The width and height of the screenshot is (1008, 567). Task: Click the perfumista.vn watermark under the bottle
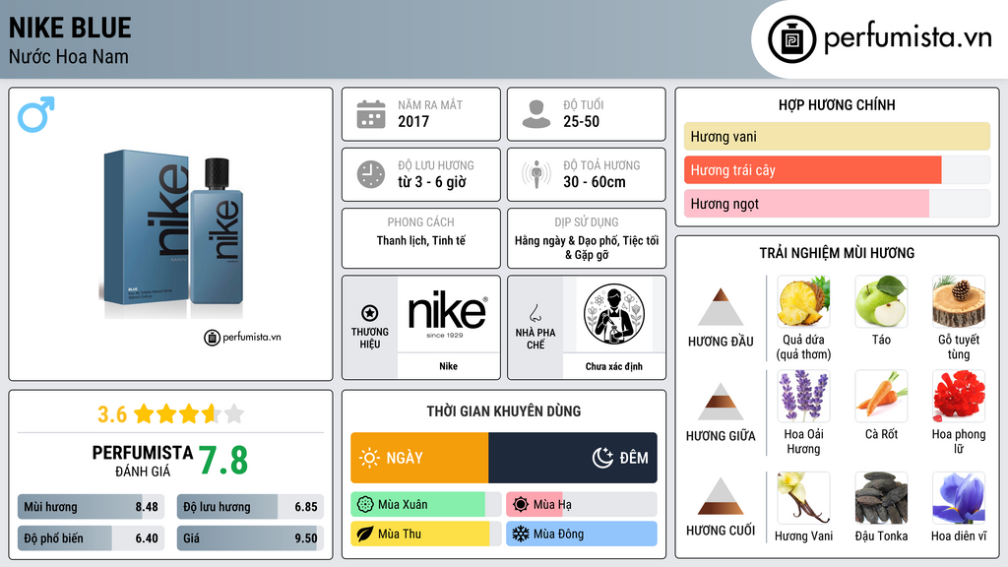[243, 337]
